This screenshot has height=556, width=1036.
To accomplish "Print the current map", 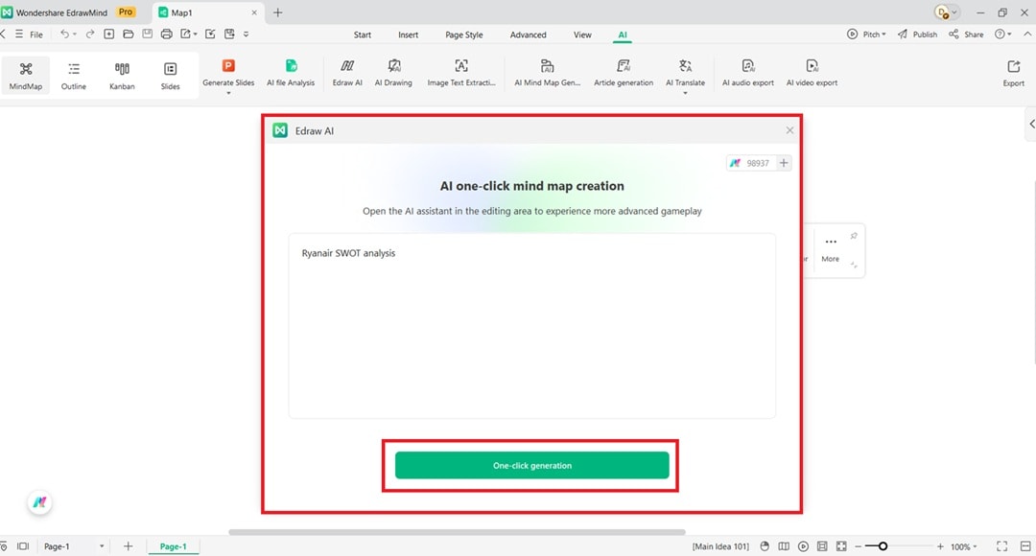I will pos(167,34).
